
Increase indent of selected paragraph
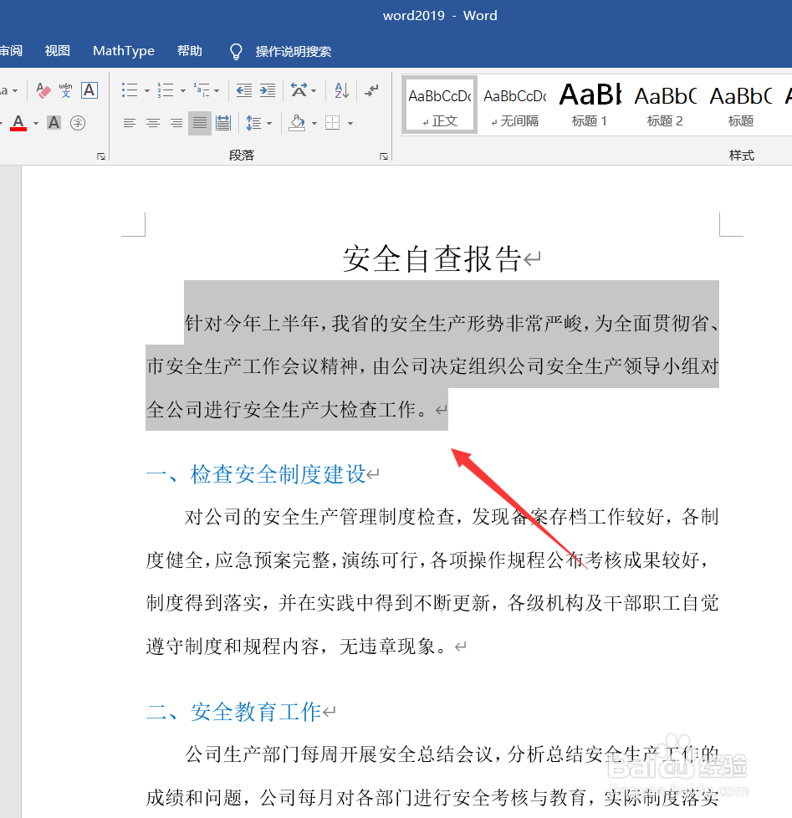click(266, 89)
